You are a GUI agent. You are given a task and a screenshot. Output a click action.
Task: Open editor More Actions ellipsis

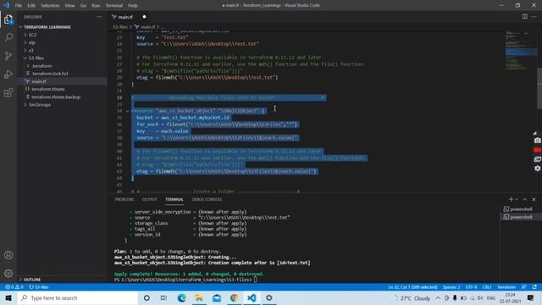click(x=534, y=17)
